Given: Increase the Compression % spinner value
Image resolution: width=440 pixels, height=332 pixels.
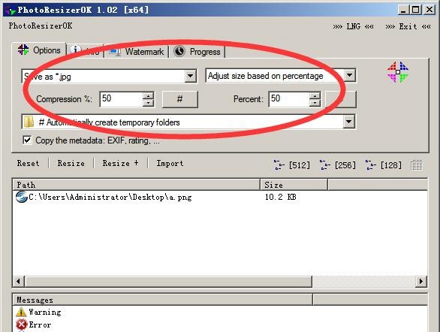Looking at the screenshot, I should click(148, 95).
